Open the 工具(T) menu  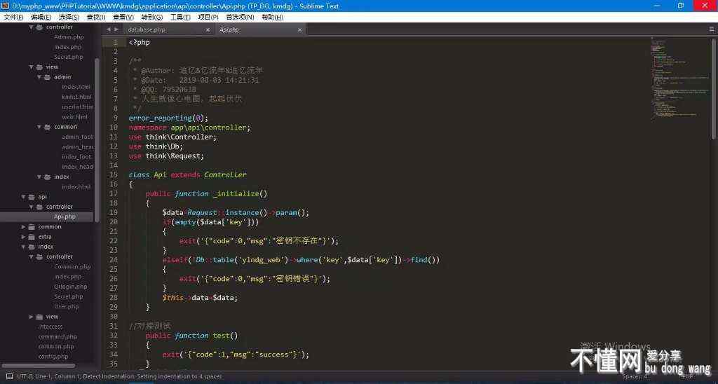180,17
